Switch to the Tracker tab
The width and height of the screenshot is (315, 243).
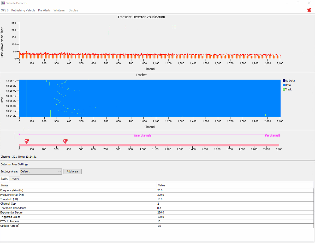(15, 179)
